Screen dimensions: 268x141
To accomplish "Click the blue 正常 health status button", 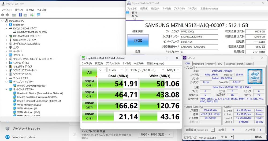I will pos(138,41).
